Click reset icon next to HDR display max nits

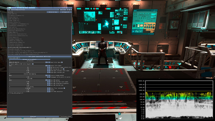click(x=63, y=69)
